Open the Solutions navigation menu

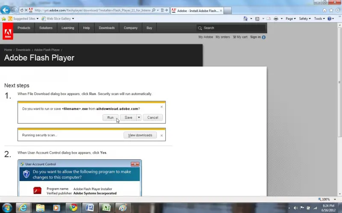46,28
